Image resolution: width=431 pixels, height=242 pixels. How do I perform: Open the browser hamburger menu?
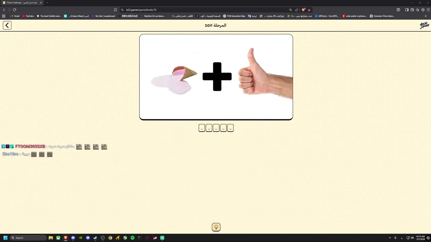[428, 10]
